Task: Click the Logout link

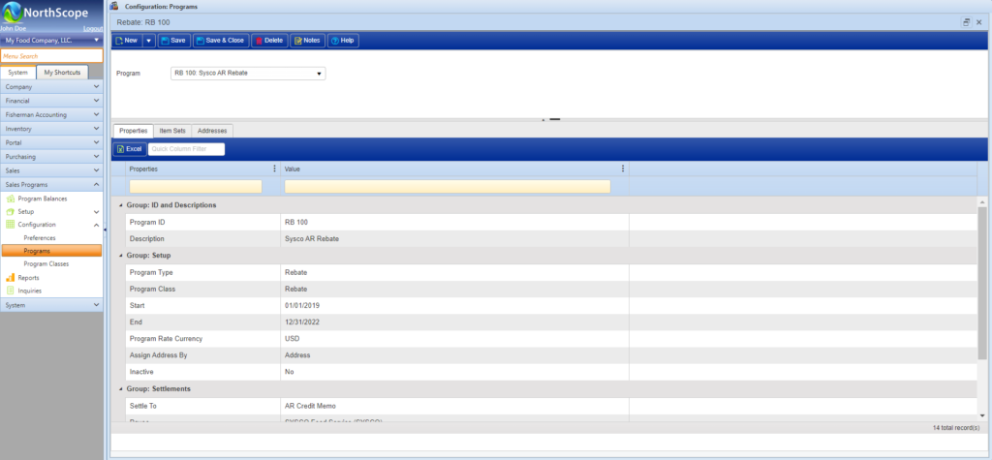Action: pos(93,29)
